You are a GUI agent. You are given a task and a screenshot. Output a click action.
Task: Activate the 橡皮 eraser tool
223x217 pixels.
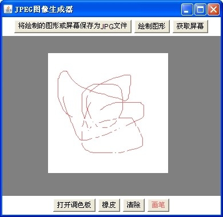(109, 205)
